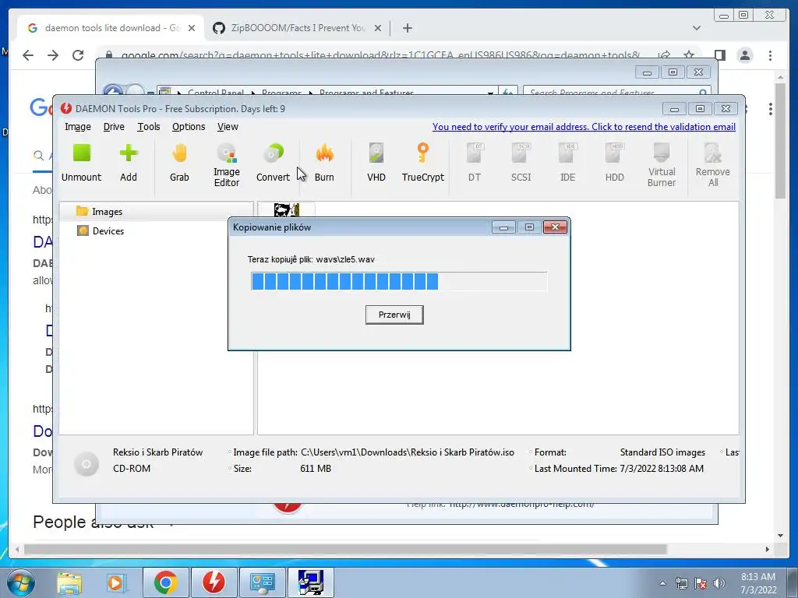Close the Kopiowanie plików dialog

(555, 227)
